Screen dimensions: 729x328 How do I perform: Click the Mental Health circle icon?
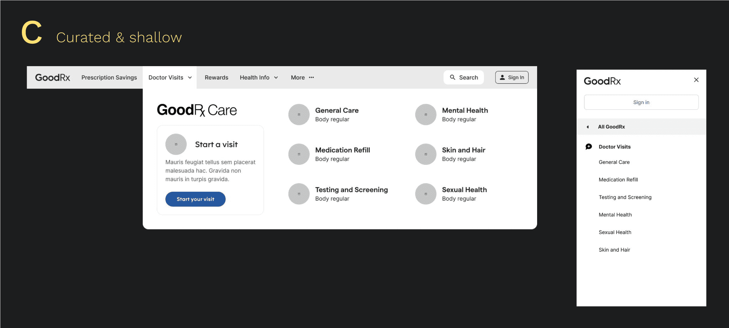[x=426, y=115]
